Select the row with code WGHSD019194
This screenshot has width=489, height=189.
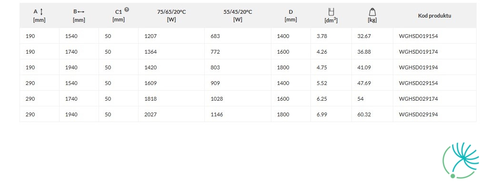click(248, 67)
